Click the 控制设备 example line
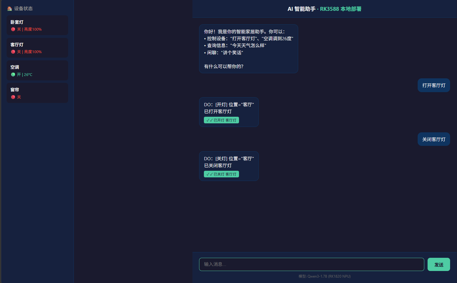The image size is (457, 283). [x=249, y=39]
